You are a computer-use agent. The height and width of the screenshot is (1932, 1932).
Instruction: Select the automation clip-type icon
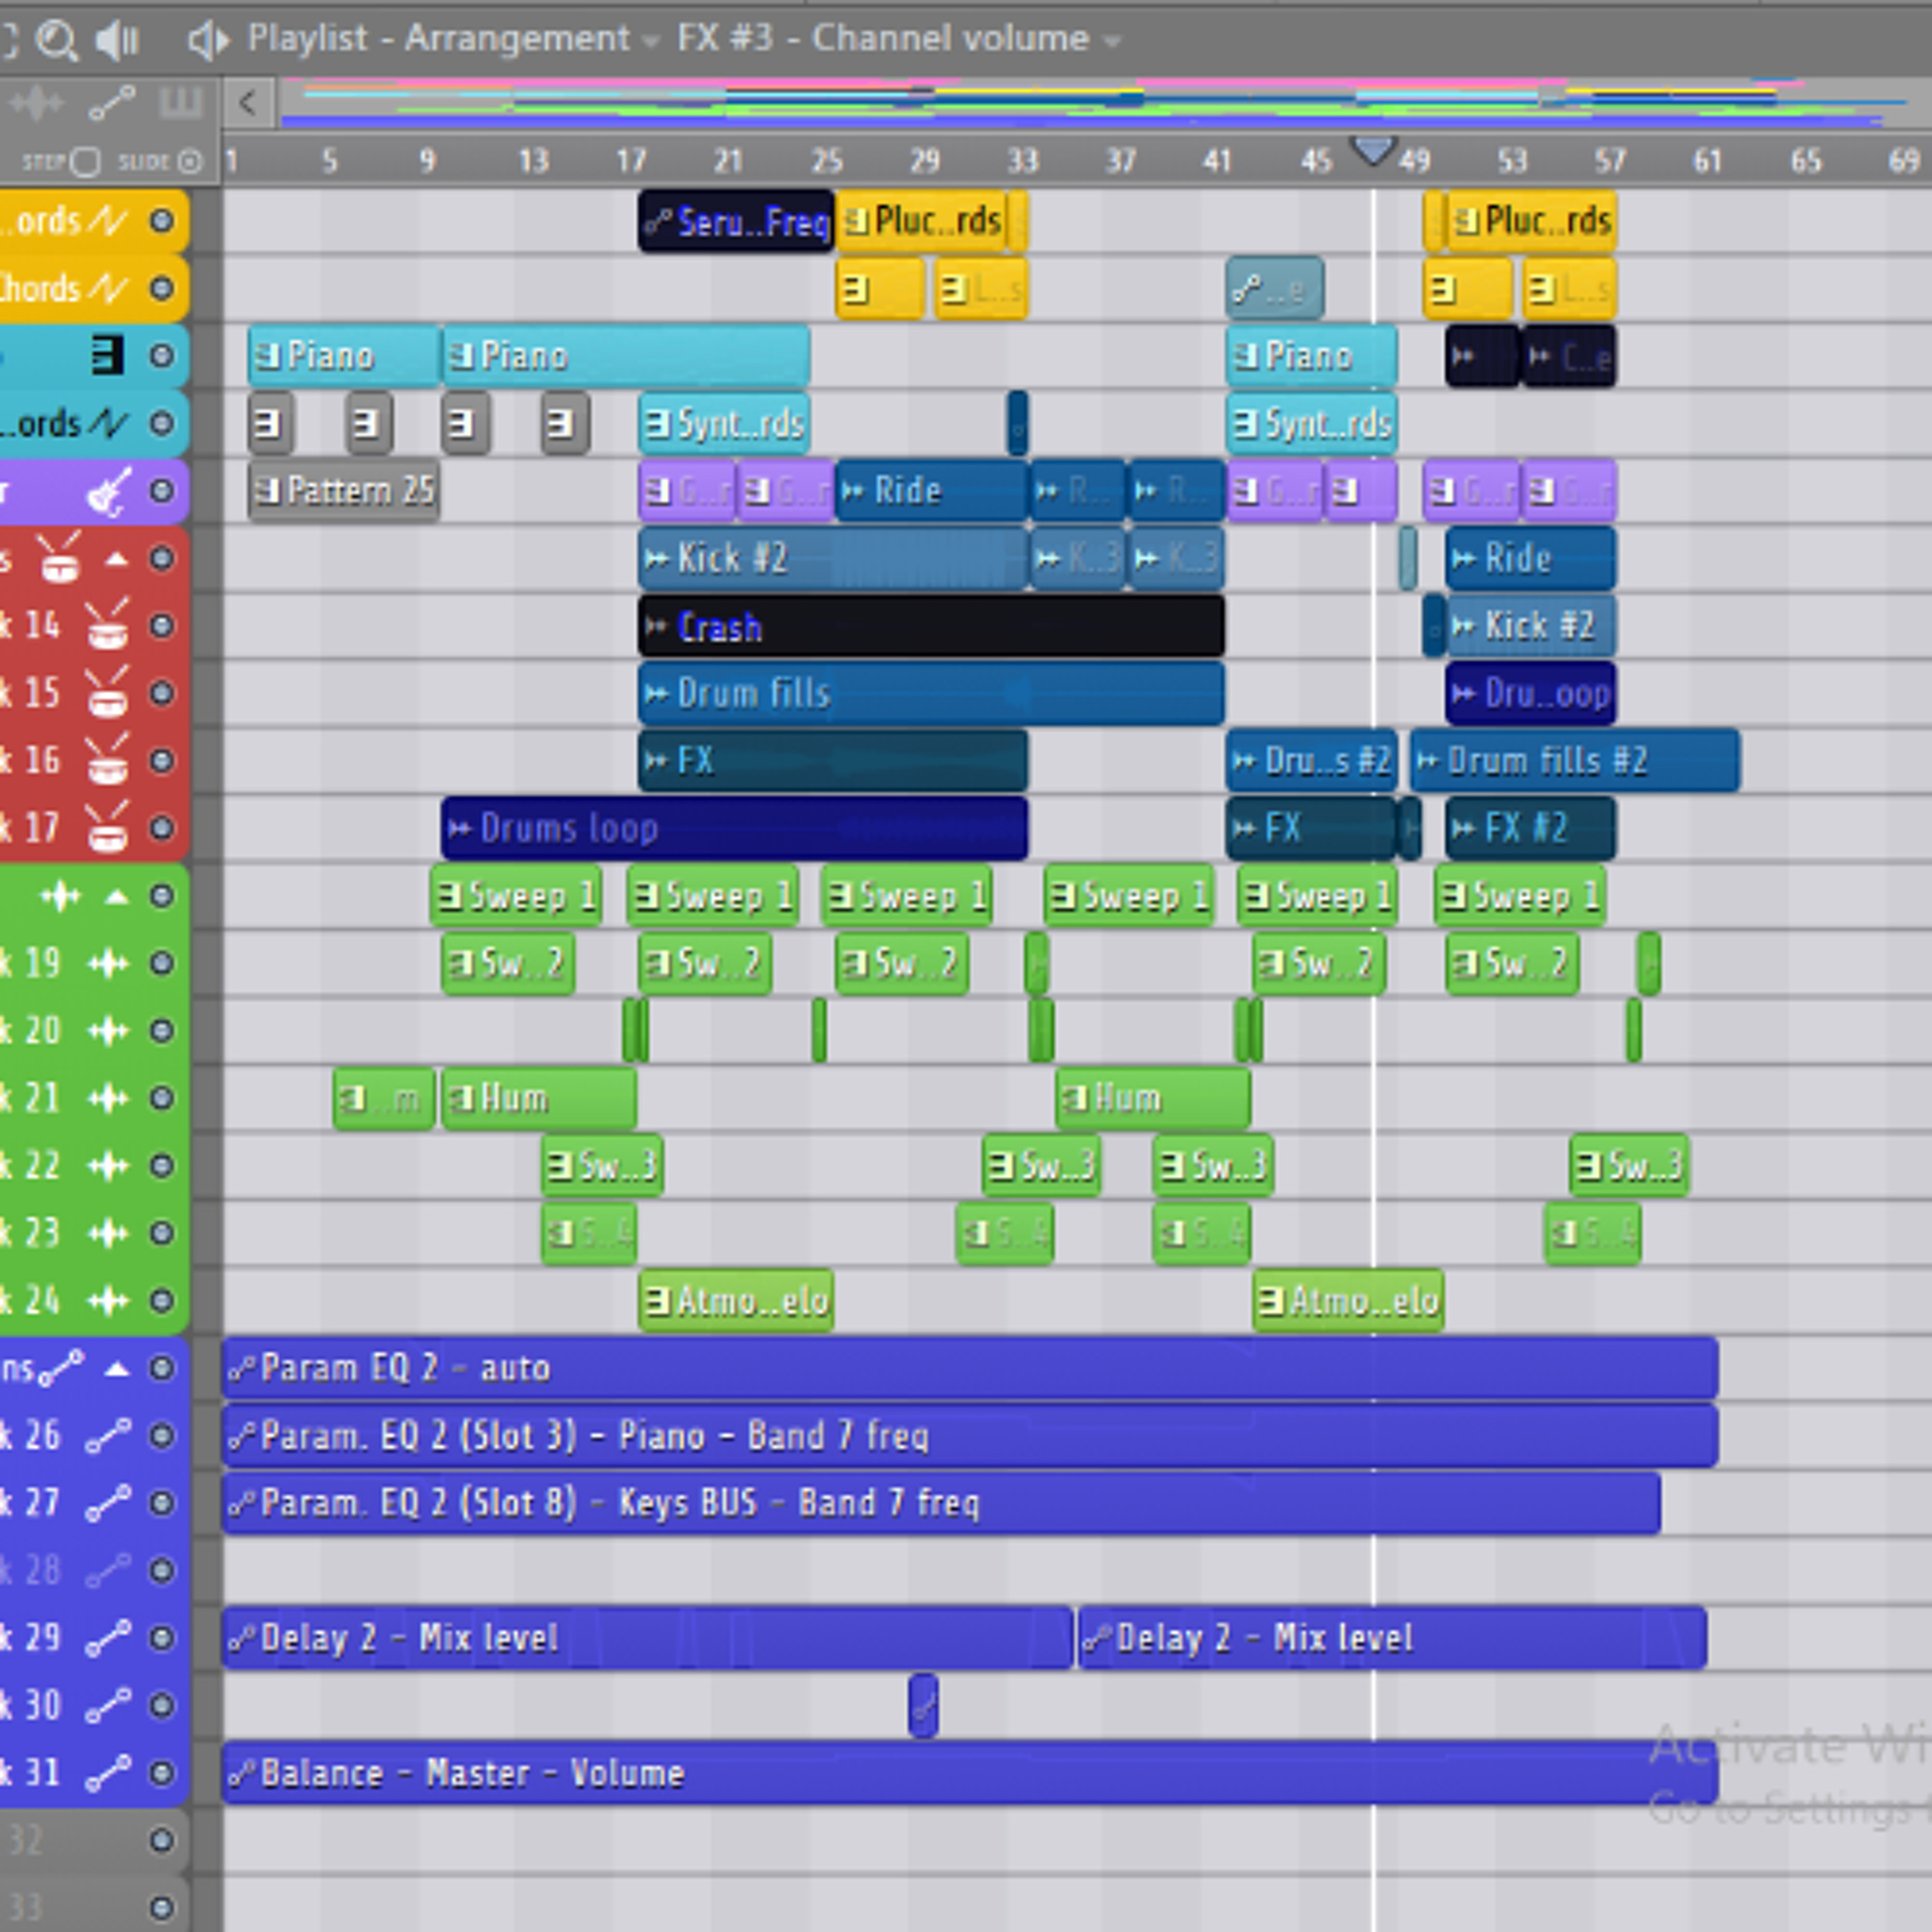(x=112, y=103)
